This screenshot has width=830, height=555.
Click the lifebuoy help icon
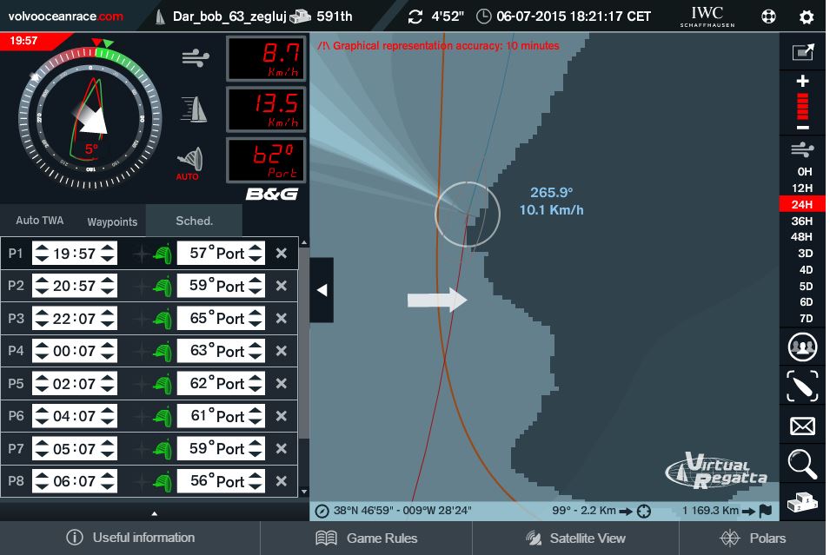[768, 17]
